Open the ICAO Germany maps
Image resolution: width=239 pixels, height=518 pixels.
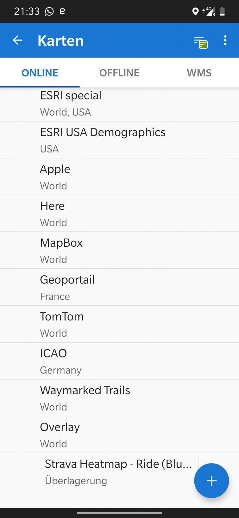pyautogui.click(x=119, y=361)
